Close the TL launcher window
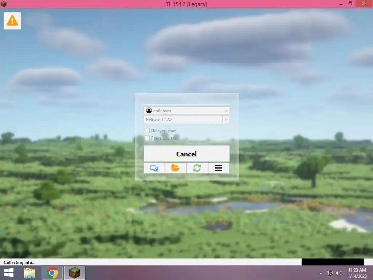373x280 pixels. tap(364, 4)
